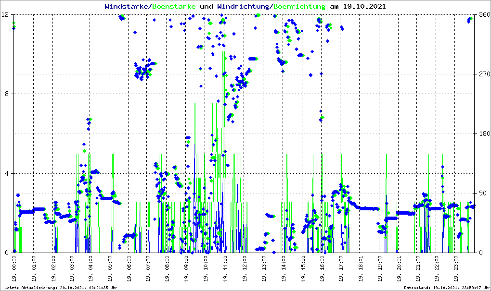Click the time label '19. 20:01'
This screenshot has height=291, width=491.
click(x=399, y=269)
